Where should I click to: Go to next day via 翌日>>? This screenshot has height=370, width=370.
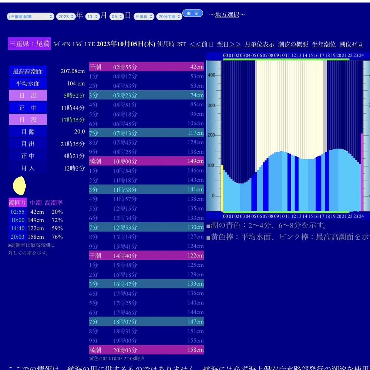coord(229,44)
